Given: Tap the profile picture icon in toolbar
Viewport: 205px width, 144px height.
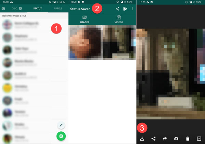Looking at the screenshot, I should click(176, 139).
